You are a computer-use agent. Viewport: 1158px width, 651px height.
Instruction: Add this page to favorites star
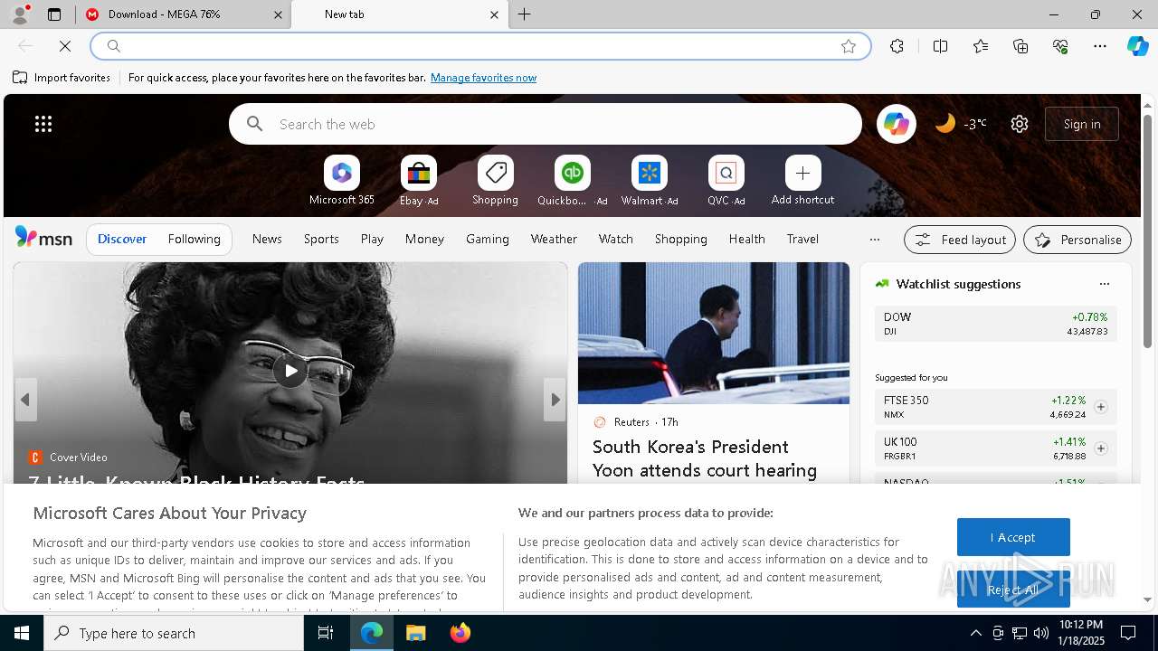pyautogui.click(x=849, y=46)
